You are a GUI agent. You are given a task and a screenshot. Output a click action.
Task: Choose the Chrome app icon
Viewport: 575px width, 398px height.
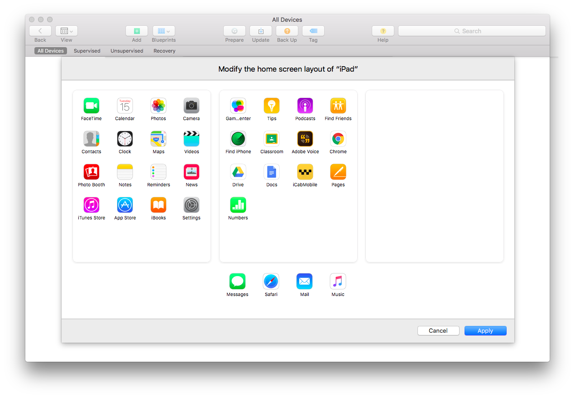point(338,139)
